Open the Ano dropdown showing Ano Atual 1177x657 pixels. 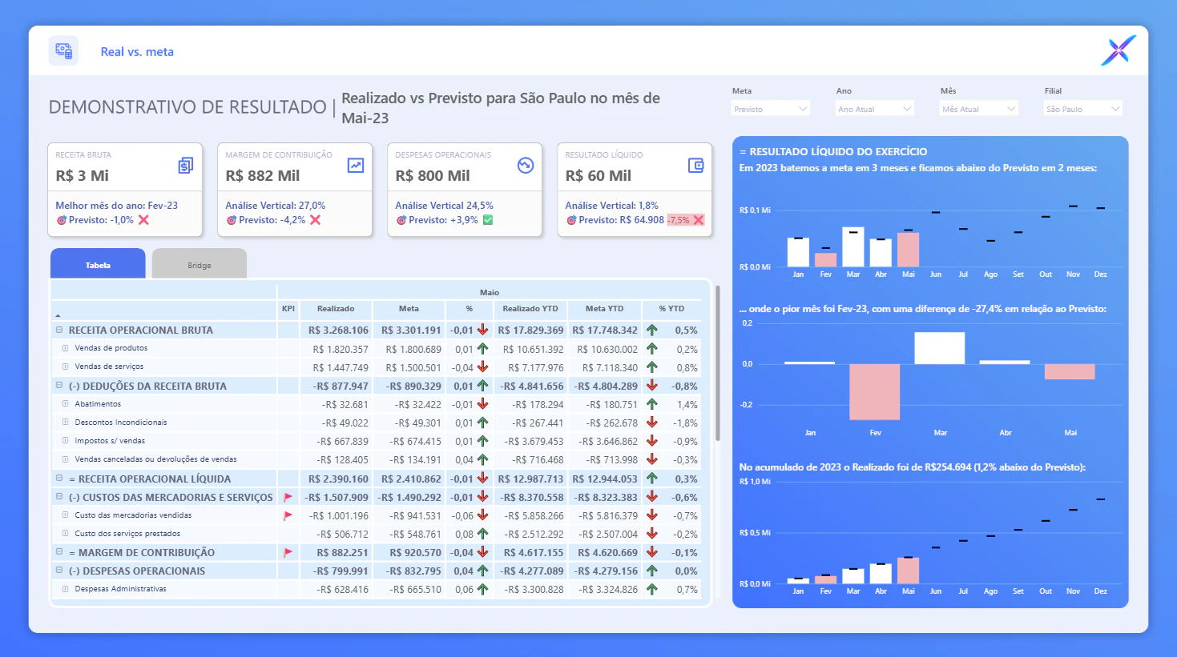click(x=874, y=109)
